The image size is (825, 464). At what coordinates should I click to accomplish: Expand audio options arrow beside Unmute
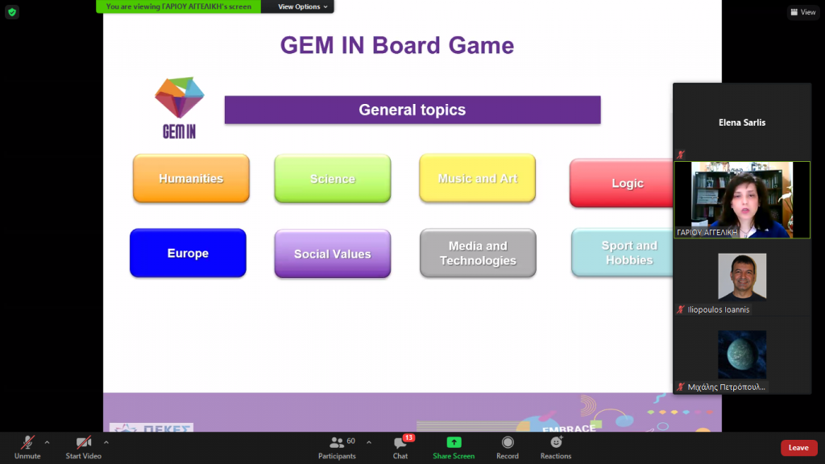[x=47, y=442]
